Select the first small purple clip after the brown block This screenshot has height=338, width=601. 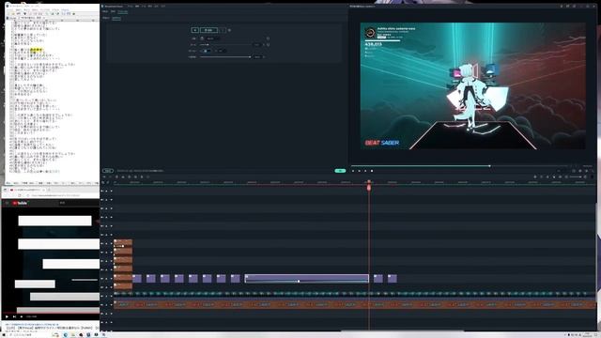(137, 279)
